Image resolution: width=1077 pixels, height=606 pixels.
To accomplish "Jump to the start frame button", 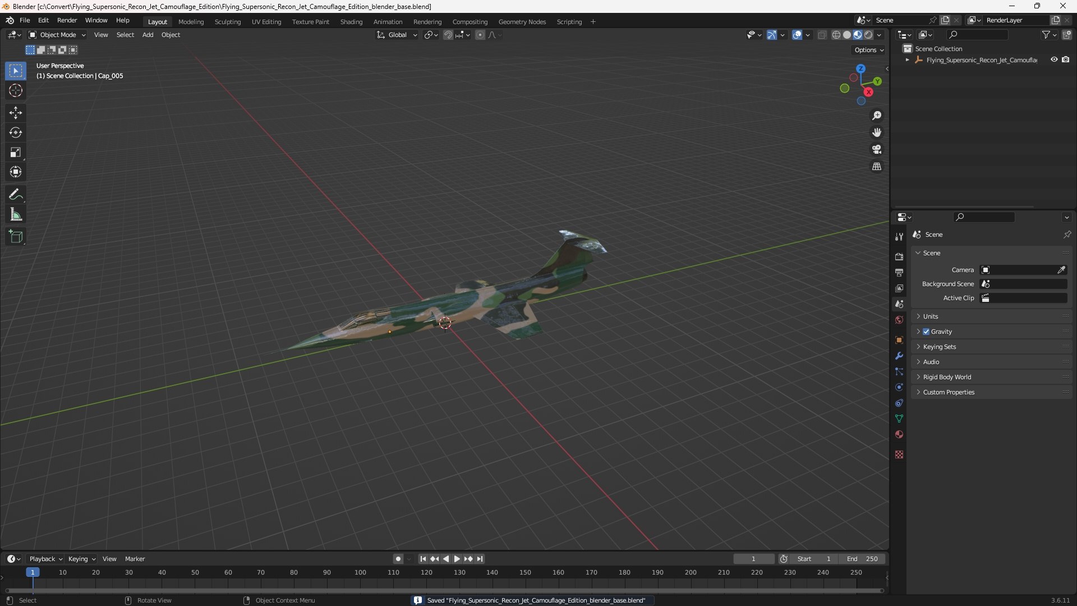I will click(x=423, y=559).
